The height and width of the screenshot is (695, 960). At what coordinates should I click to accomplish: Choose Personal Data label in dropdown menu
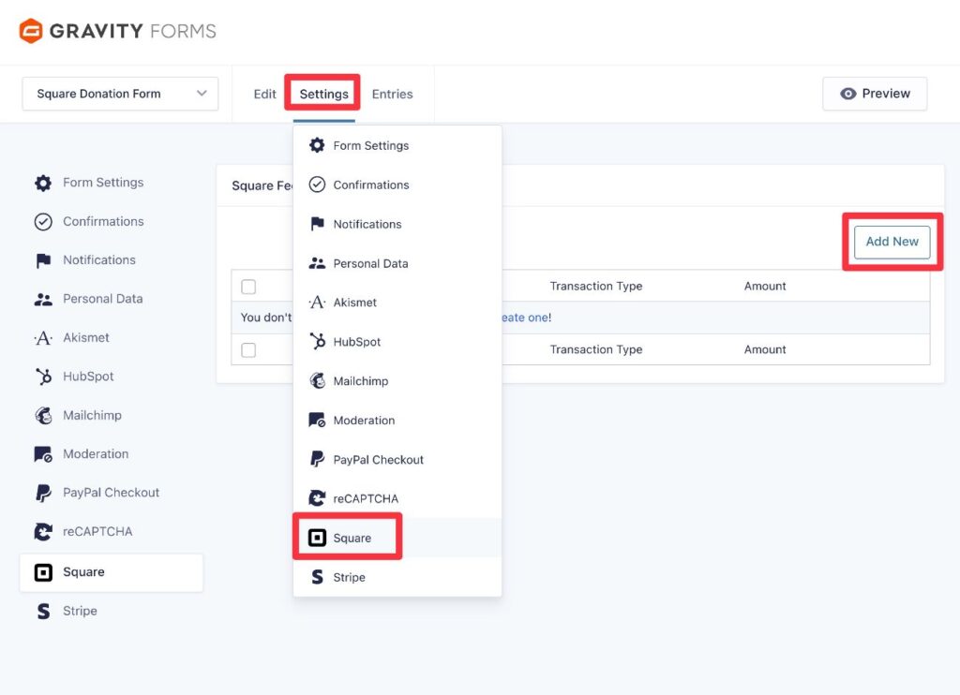point(370,263)
